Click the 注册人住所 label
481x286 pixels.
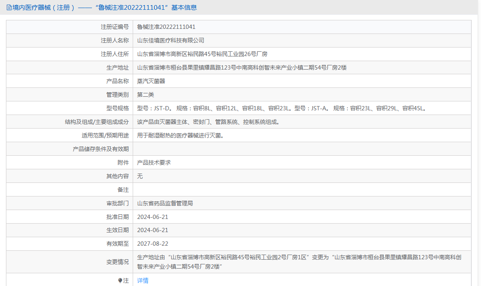tap(115, 54)
